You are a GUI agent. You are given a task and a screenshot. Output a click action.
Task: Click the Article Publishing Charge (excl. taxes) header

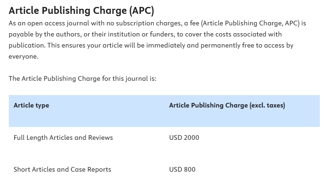coord(227,105)
